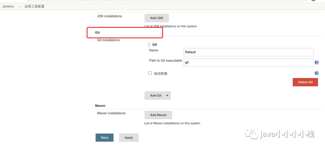Image resolution: width=325 pixels, height=149 pixels.
Task: Select the Git installations label
Action: [108, 40]
